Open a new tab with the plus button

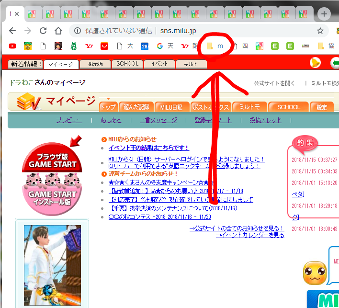click(x=324, y=14)
